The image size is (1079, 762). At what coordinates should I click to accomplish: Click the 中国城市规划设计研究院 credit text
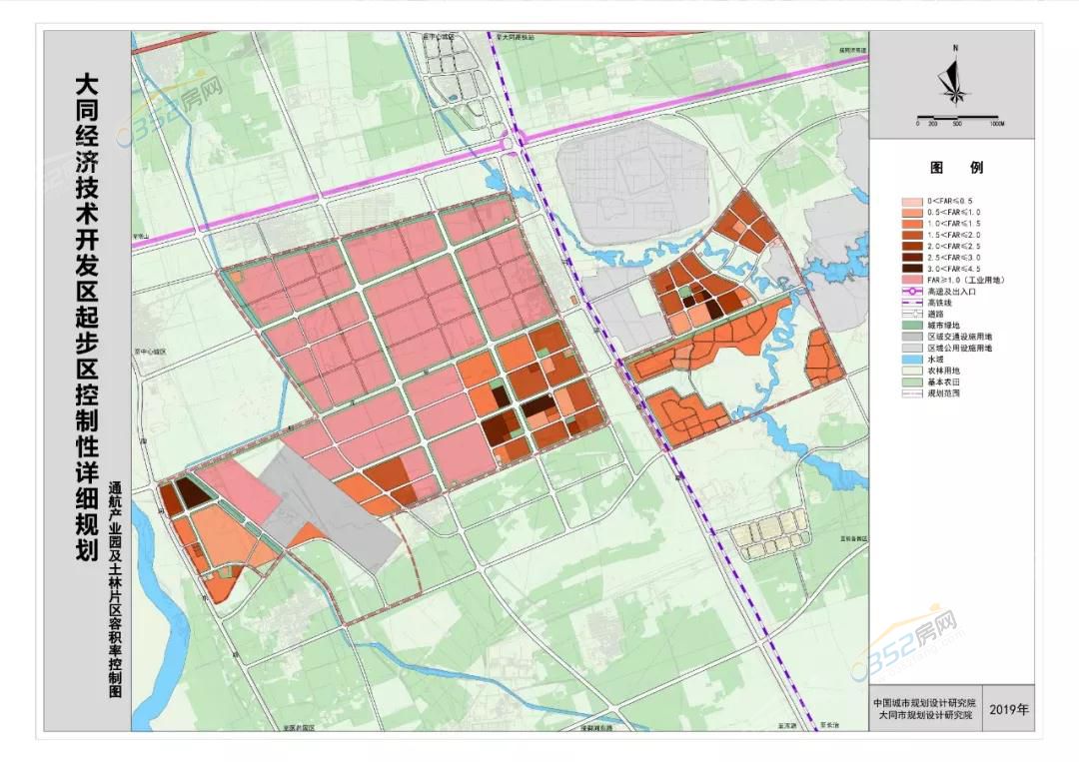pos(925,702)
